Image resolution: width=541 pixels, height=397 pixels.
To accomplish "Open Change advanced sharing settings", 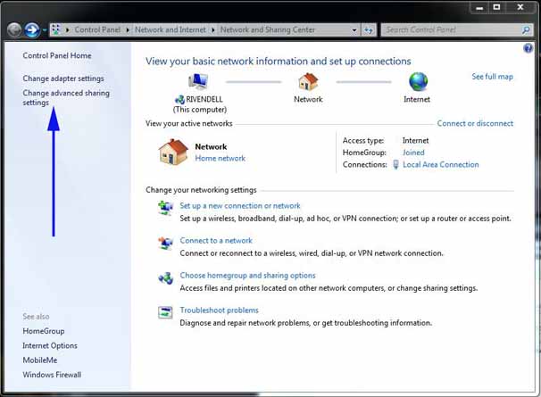I will [66, 97].
